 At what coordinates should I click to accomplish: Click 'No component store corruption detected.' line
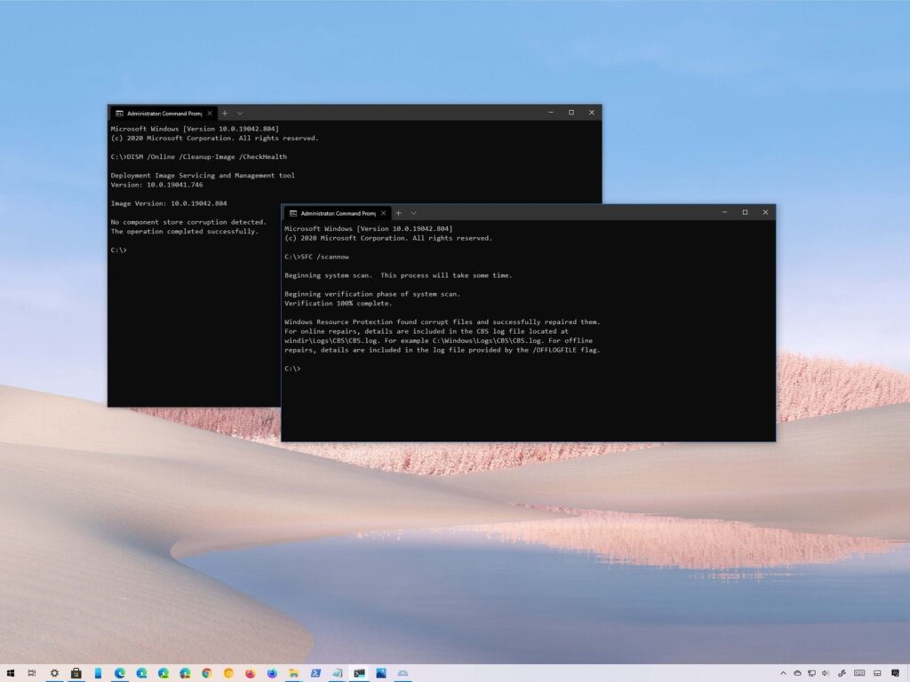click(188, 222)
